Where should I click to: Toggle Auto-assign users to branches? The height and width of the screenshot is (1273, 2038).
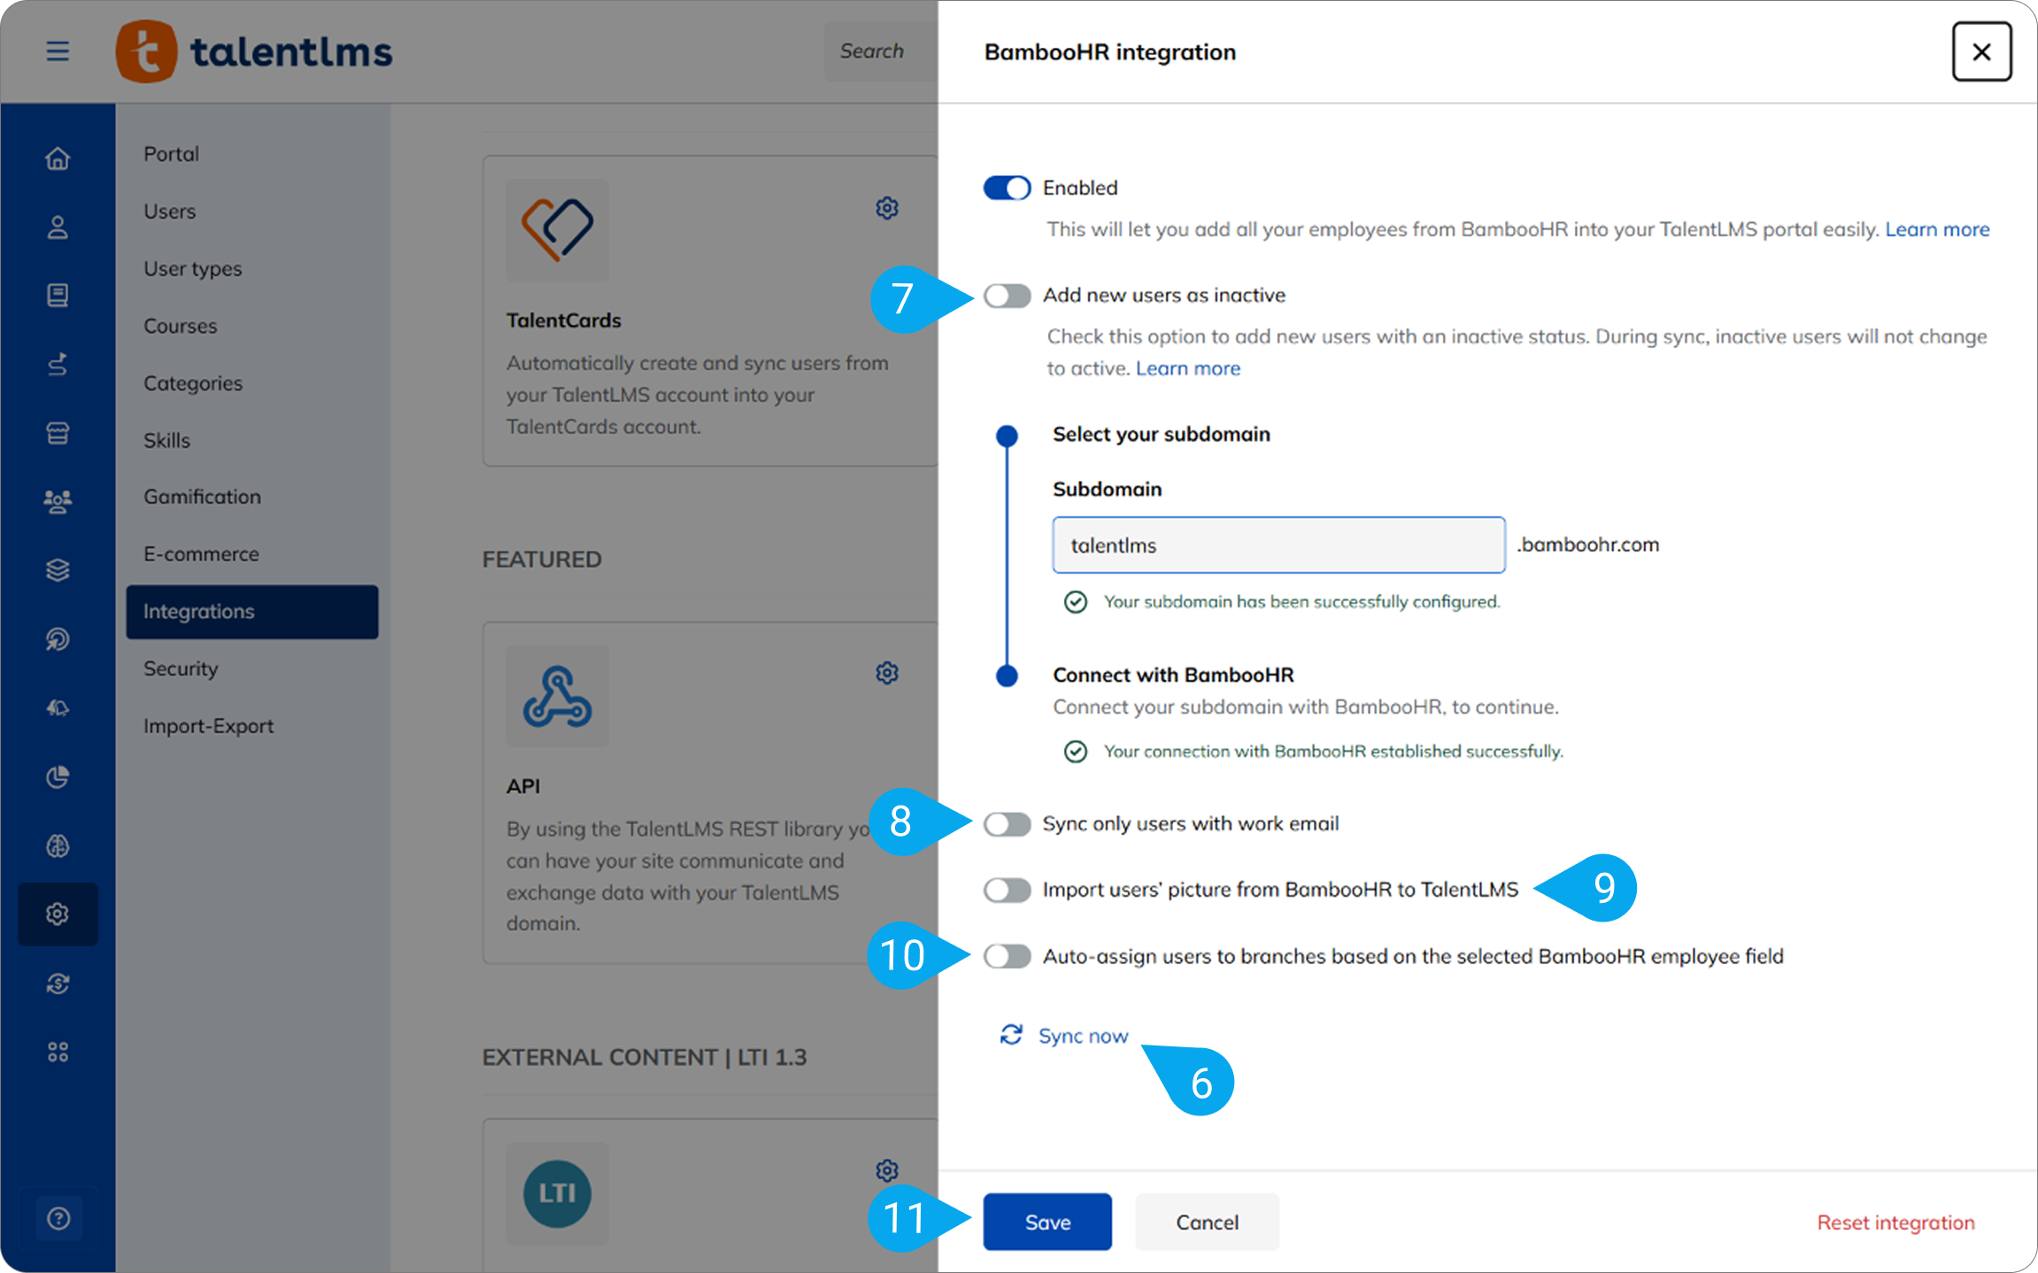[x=1007, y=956]
